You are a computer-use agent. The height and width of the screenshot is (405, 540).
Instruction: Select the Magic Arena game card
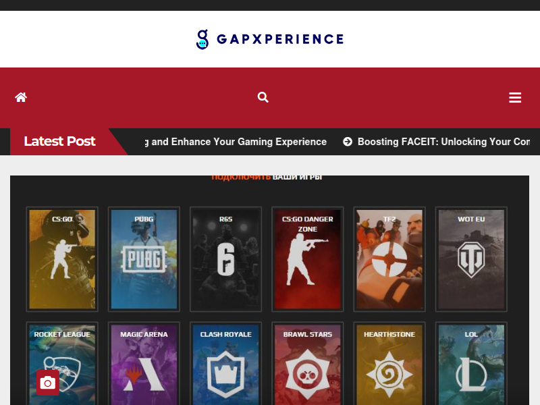(144, 364)
